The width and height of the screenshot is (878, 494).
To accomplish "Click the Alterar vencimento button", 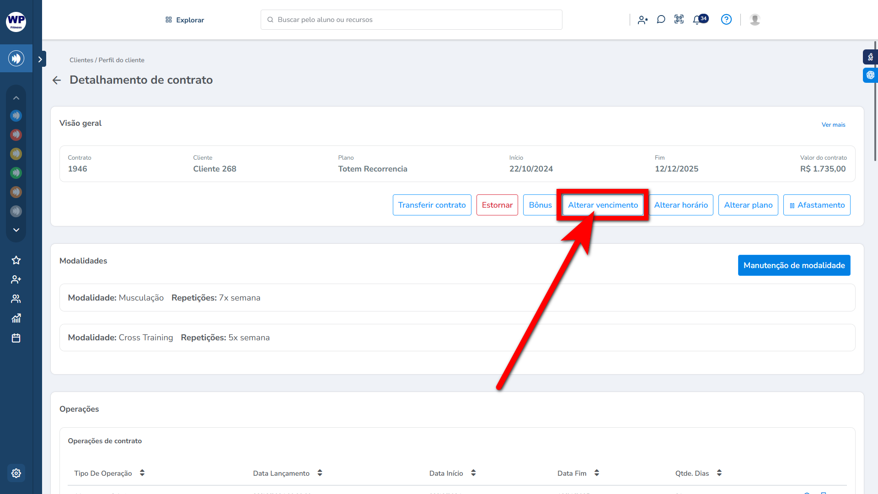I will tap(603, 205).
